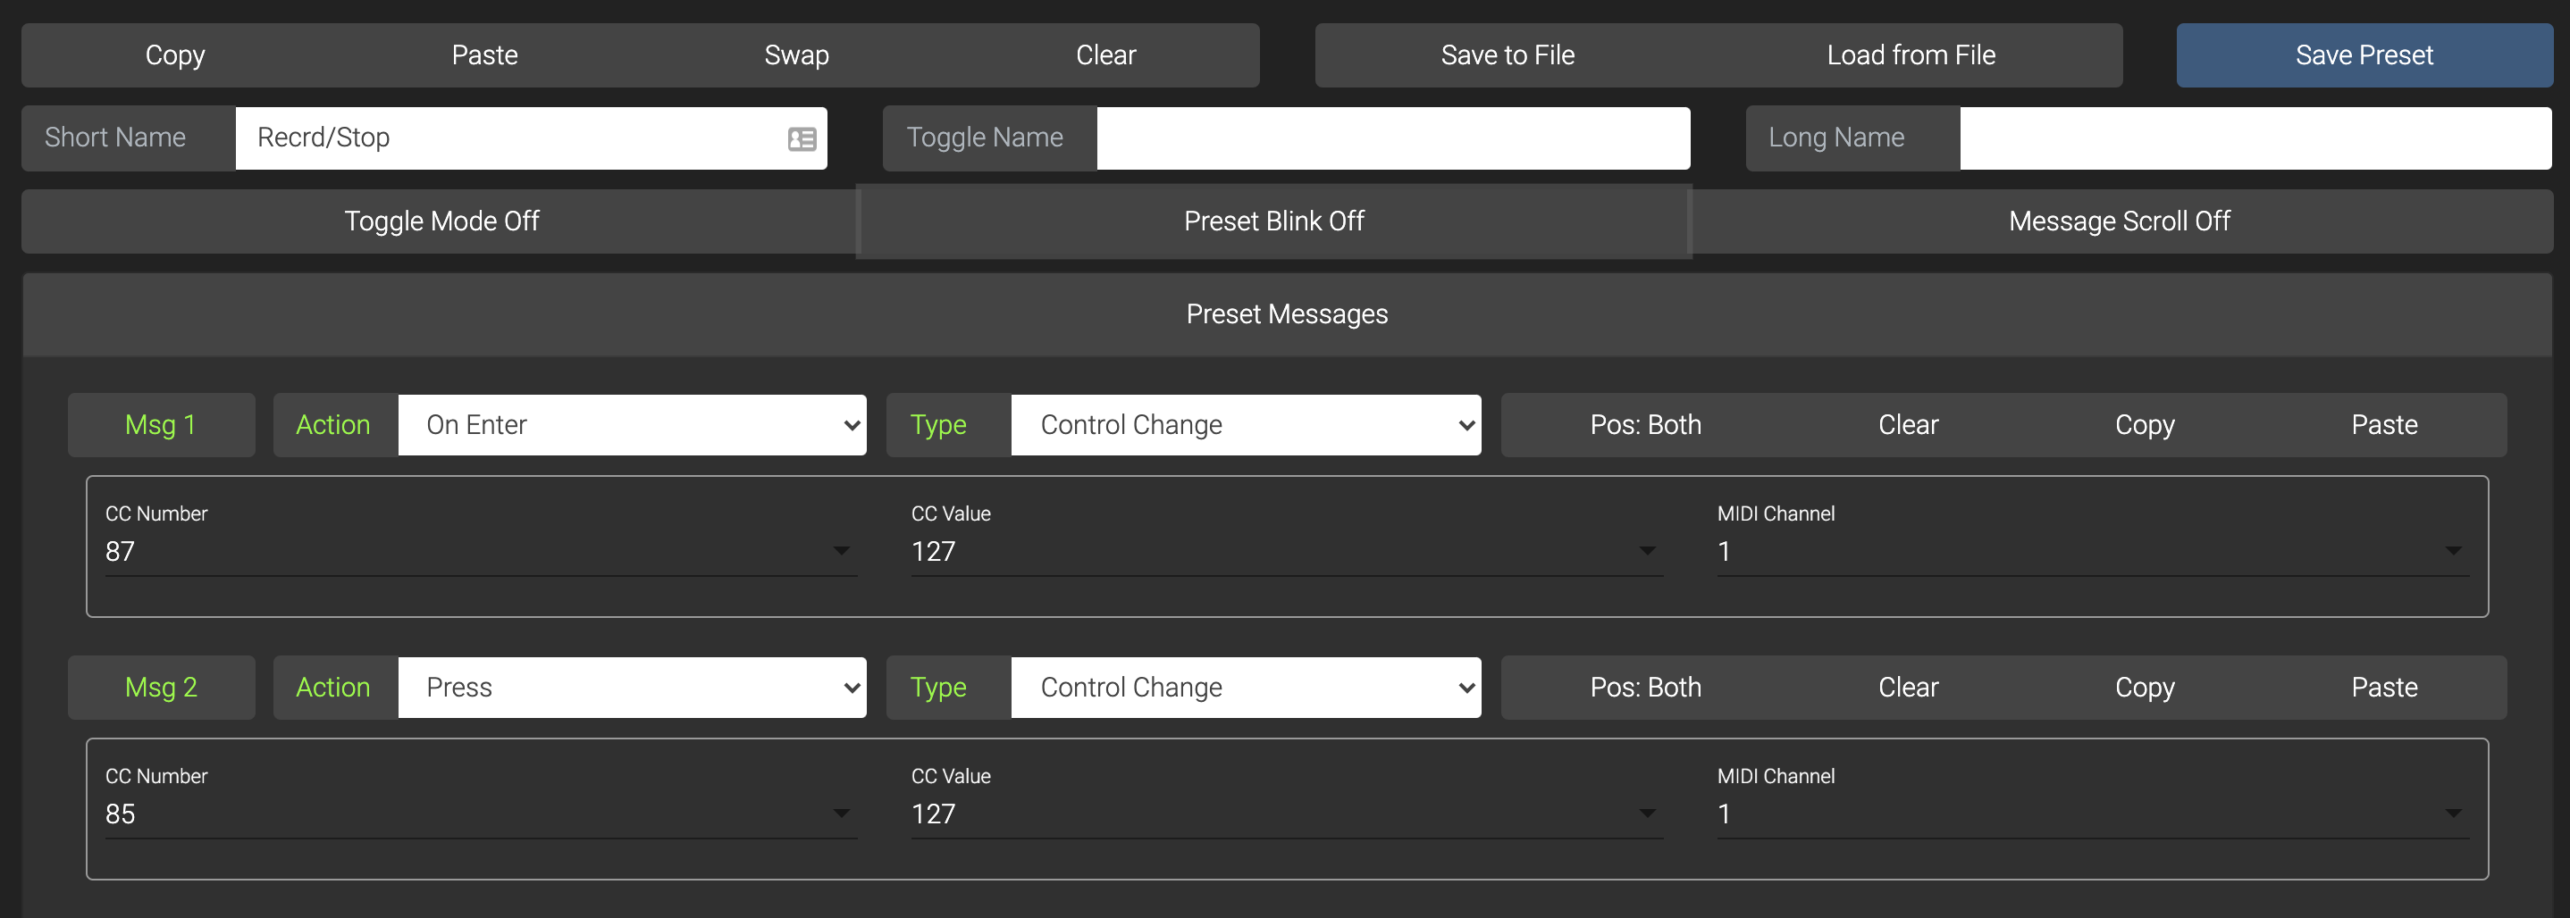Click the Toggle Name text field
This screenshot has height=918, width=2570.
coord(1393,138)
